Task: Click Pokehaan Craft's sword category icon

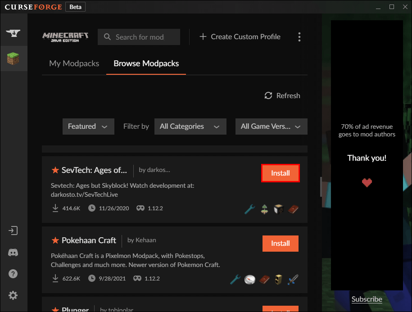Action: (x=293, y=280)
